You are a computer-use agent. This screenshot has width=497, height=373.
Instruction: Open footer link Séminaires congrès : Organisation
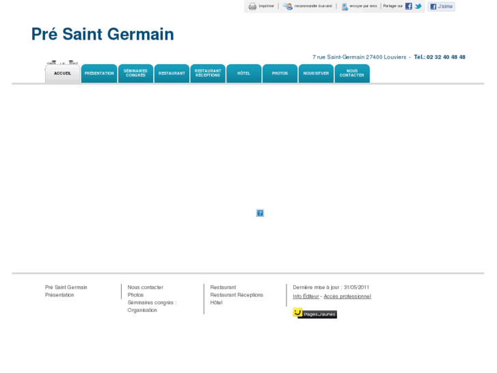152,307
